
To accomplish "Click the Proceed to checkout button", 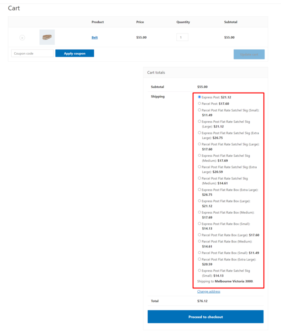I will pos(205,317).
